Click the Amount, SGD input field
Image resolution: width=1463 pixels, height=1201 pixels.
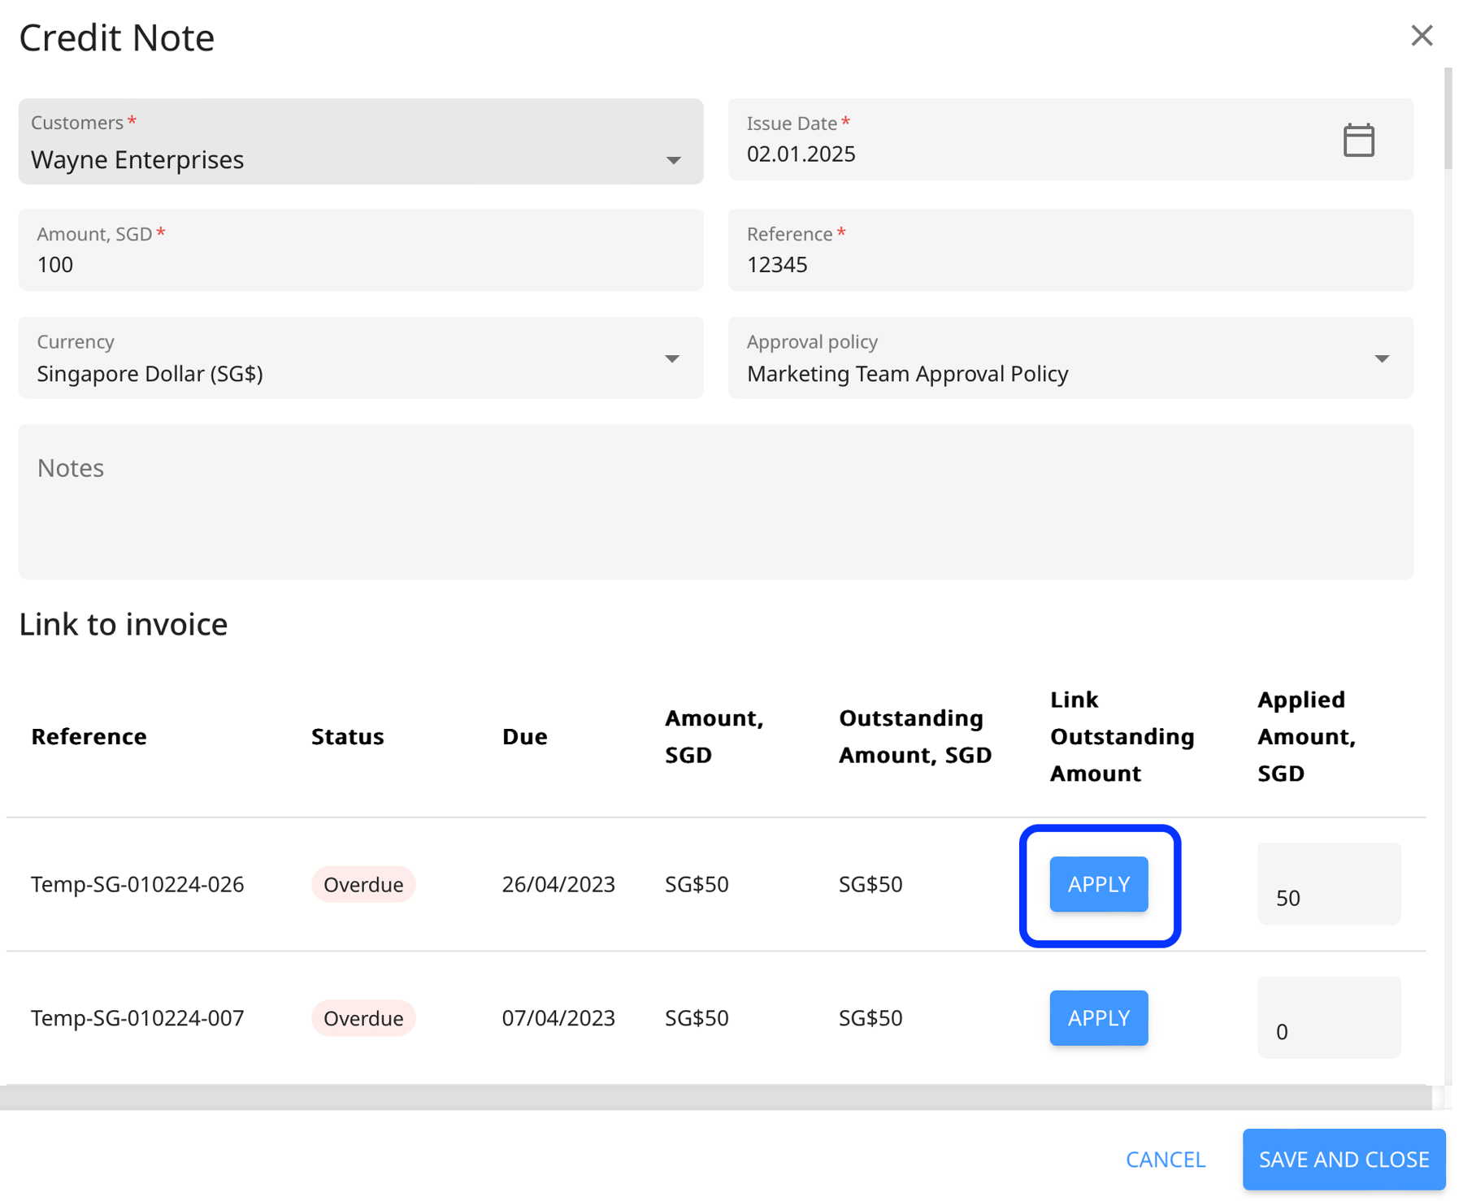tap(361, 250)
